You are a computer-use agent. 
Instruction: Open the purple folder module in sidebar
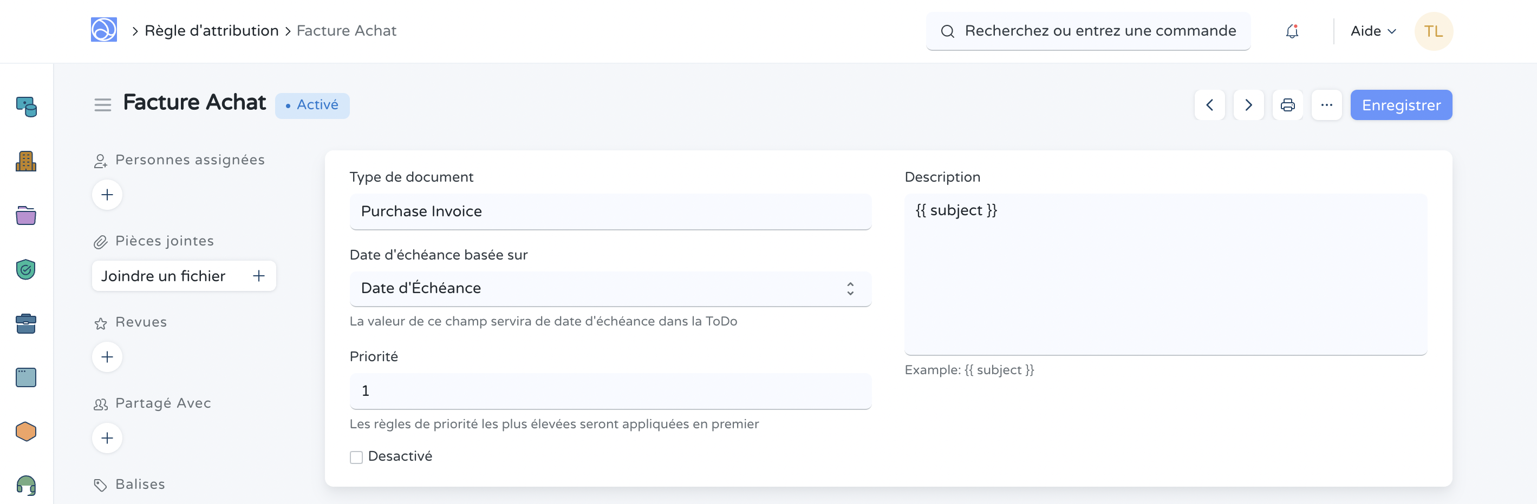click(25, 216)
